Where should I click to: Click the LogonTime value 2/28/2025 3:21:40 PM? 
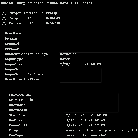tap(80, 64)
